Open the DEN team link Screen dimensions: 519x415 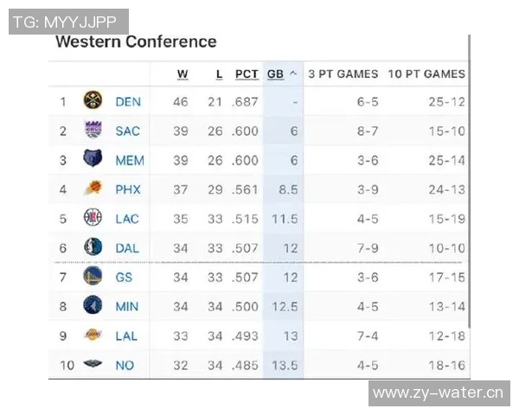coord(128,102)
